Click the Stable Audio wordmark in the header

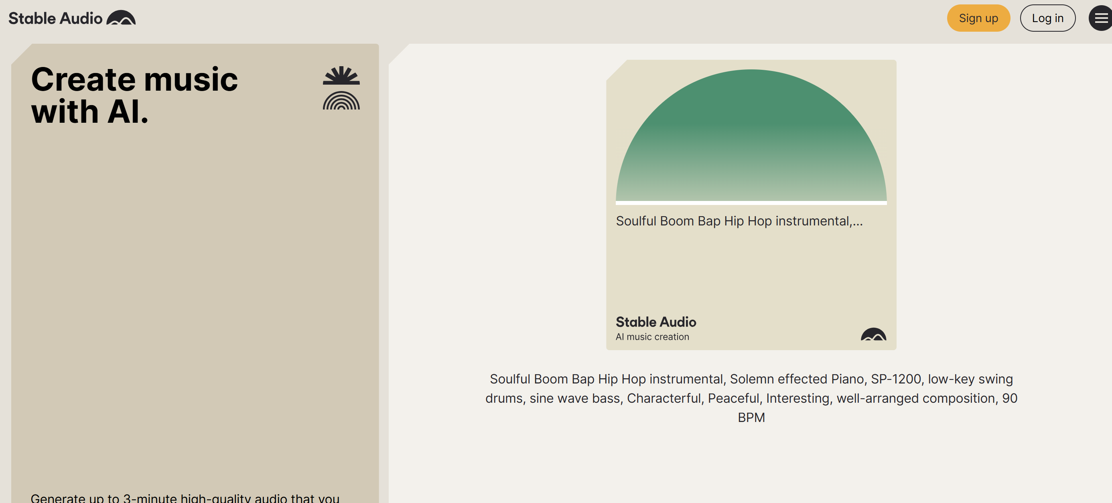coord(55,18)
